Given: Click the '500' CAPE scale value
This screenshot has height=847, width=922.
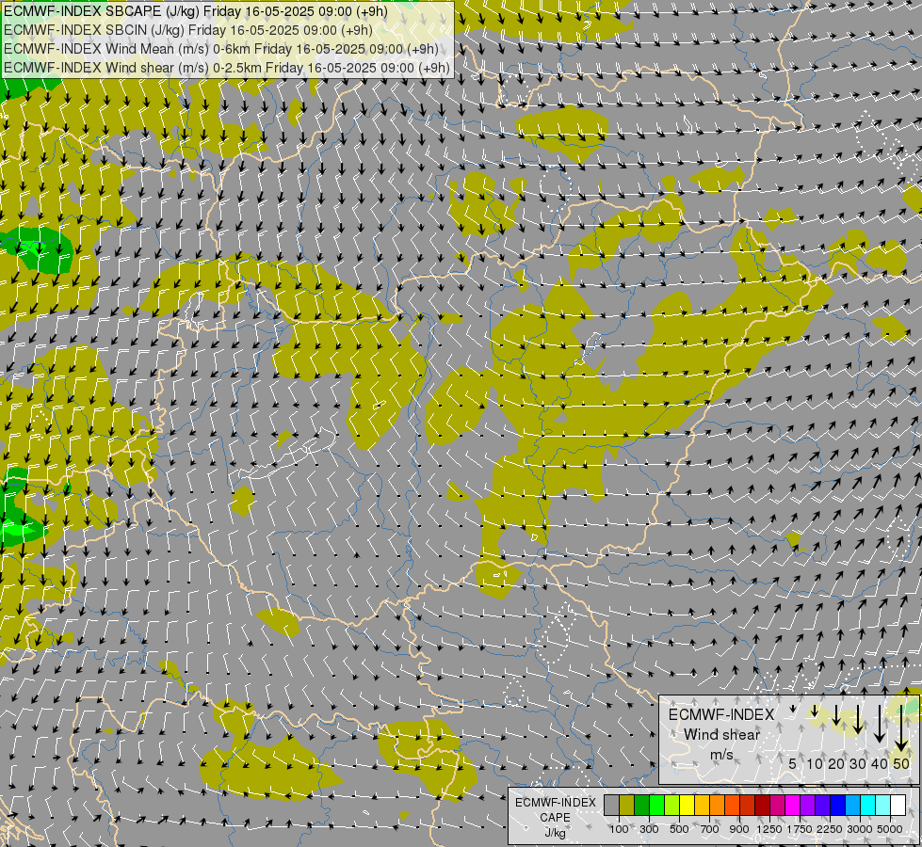Looking at the screenshot, I should tap(679, 829).
